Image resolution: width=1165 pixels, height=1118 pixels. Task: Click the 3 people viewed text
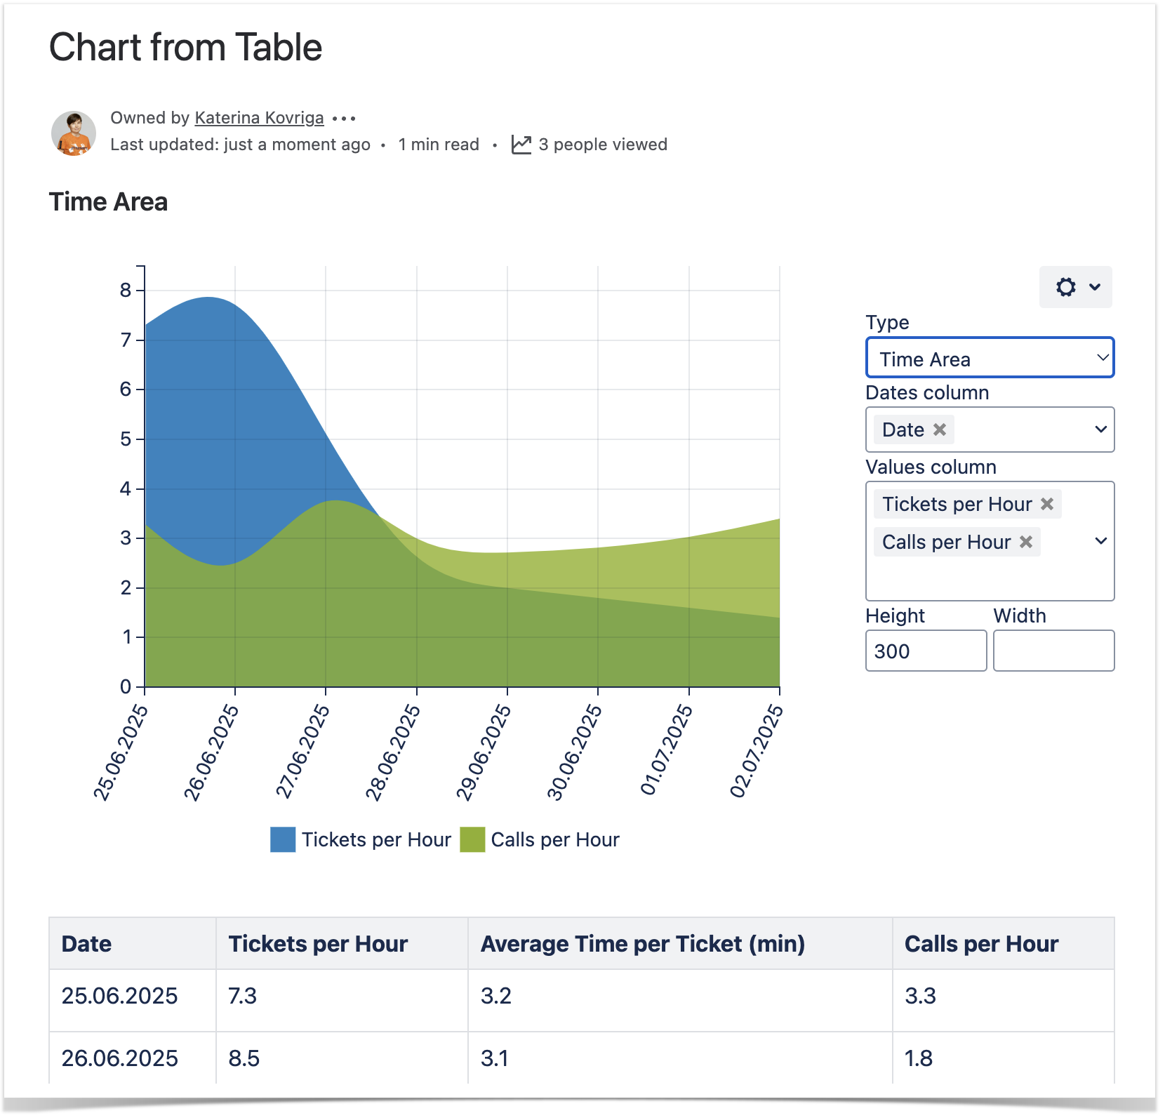pos(603,145)
